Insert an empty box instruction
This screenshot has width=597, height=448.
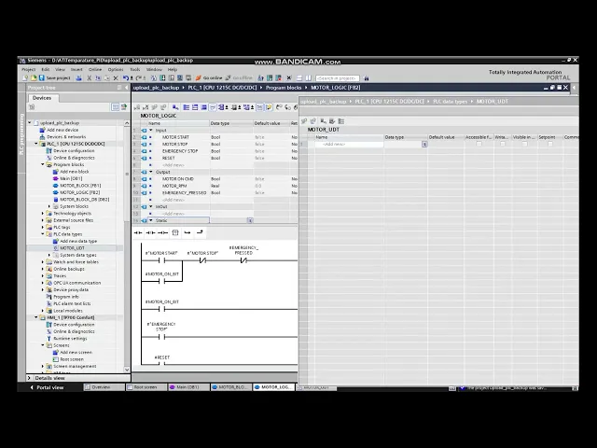(x=175, y=232)
